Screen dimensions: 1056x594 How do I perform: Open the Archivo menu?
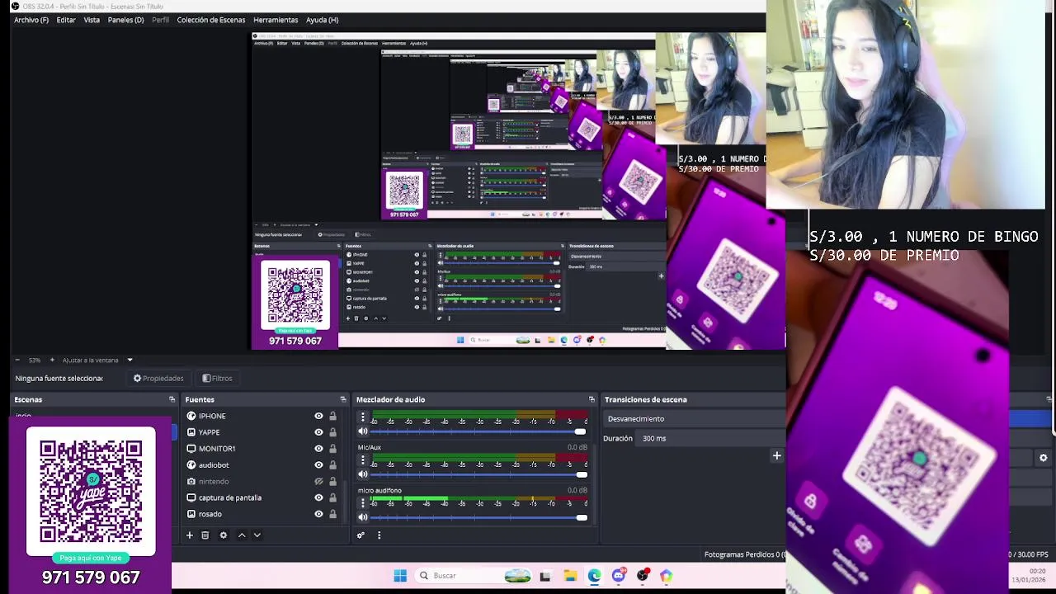31,20
